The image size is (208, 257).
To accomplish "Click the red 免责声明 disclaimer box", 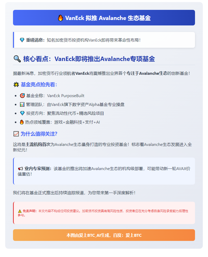I will pos(104,213).
